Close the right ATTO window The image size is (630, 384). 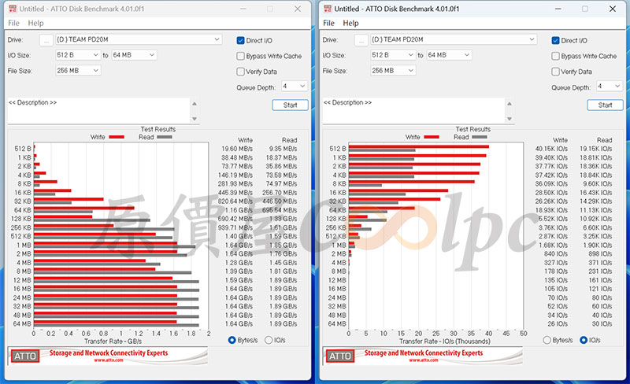(x=613, y=9)
